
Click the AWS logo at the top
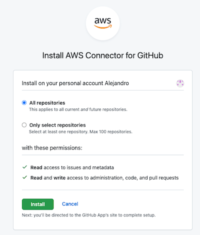(x=103, y=23)
